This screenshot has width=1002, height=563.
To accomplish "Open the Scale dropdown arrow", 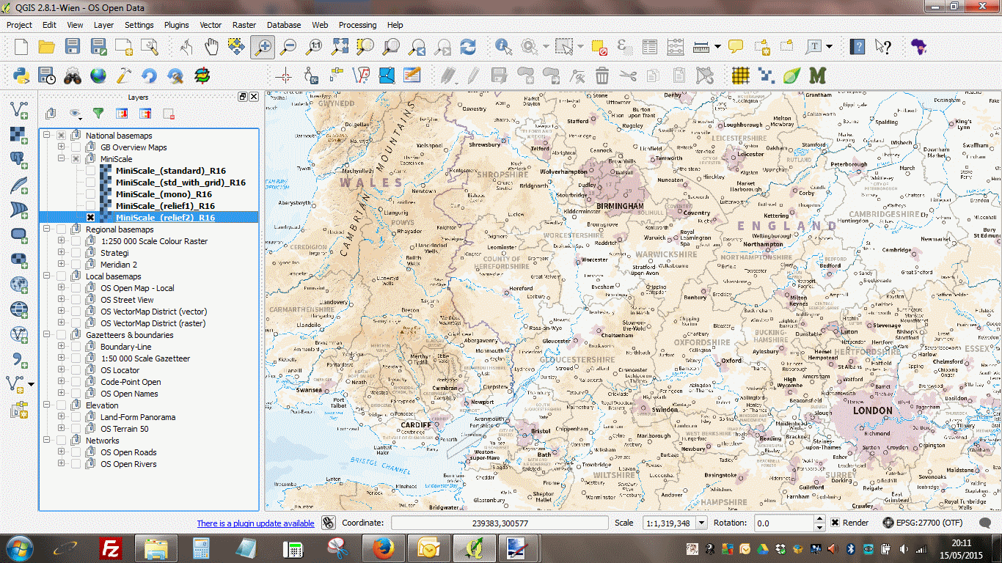I will coord(701,523).
